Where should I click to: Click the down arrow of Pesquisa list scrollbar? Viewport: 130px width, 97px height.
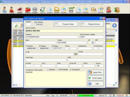(116, 83)
